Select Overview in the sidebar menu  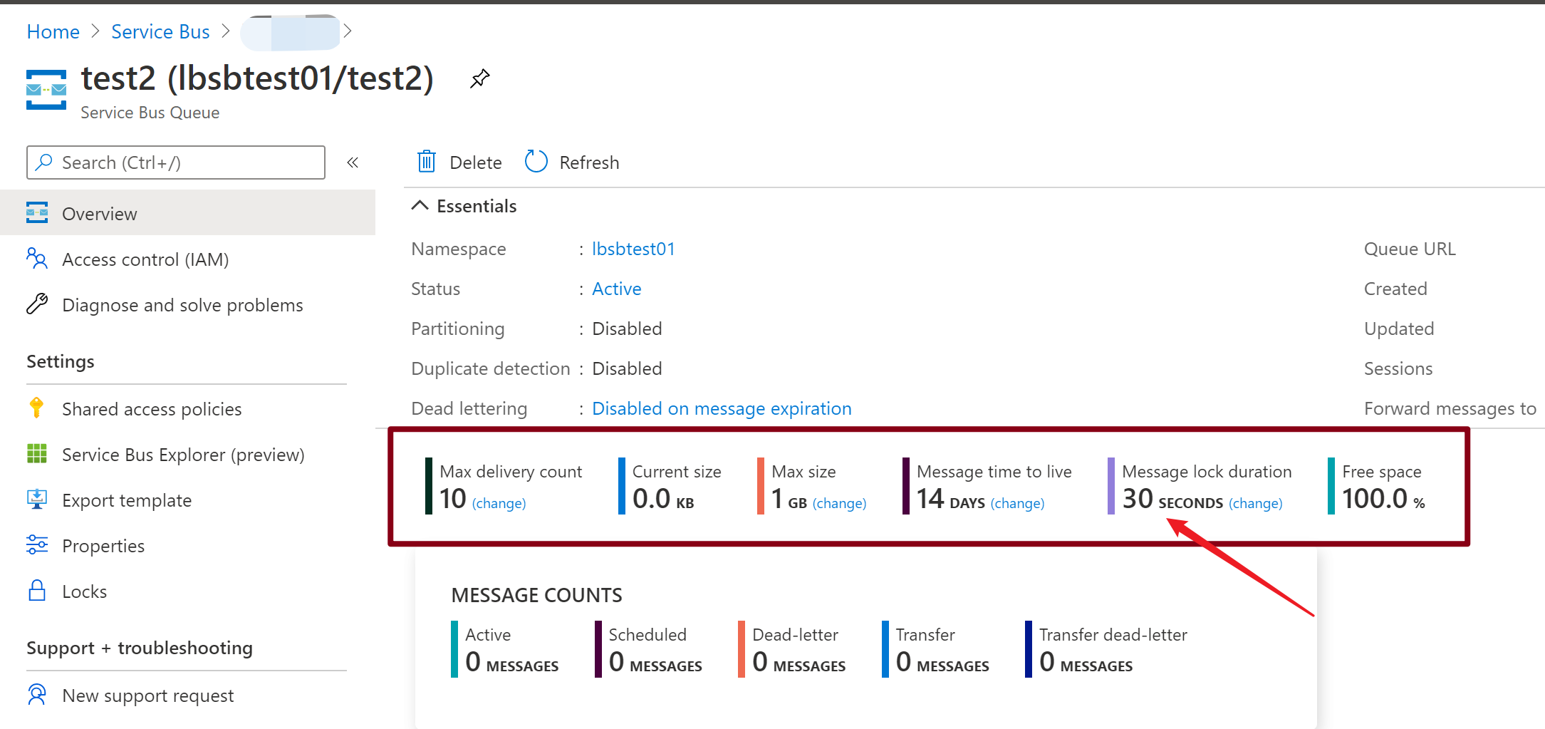pos(100,214)
